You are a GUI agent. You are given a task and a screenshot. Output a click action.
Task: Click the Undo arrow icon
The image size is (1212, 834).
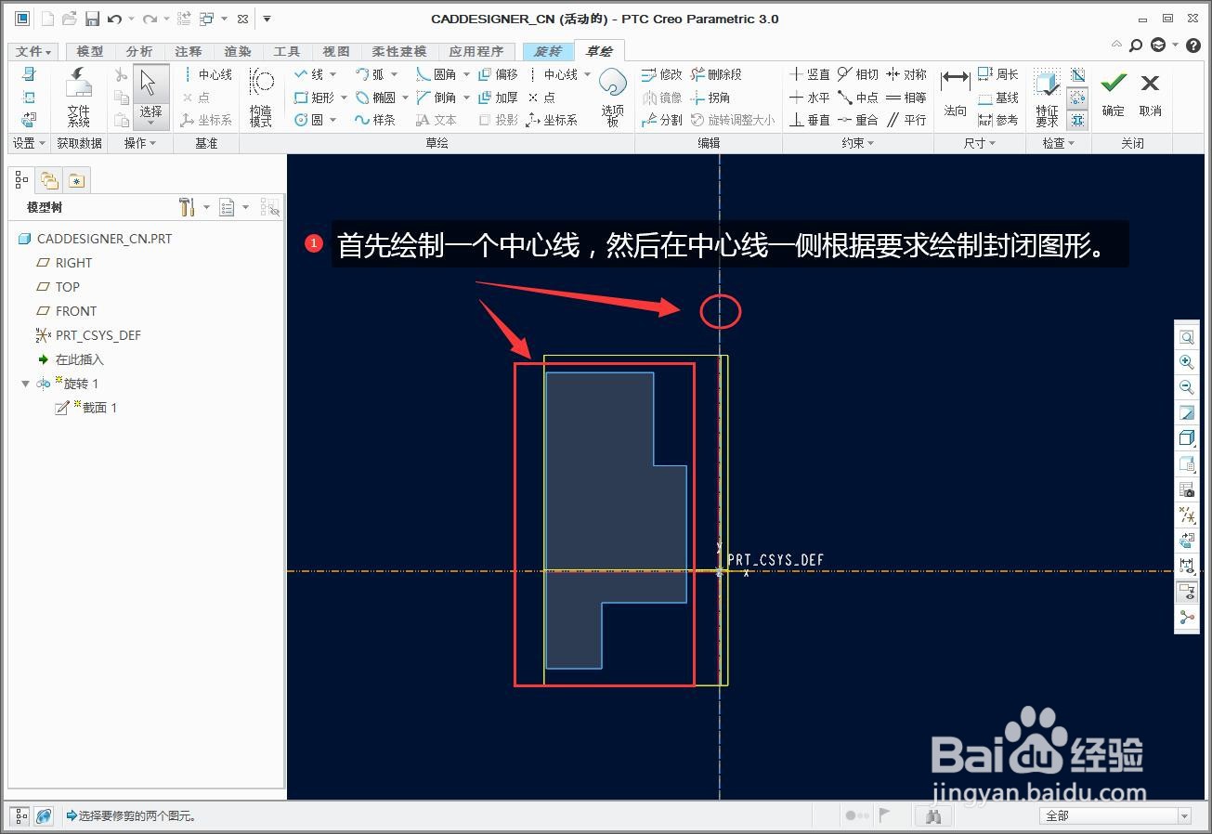pos(115,19)
